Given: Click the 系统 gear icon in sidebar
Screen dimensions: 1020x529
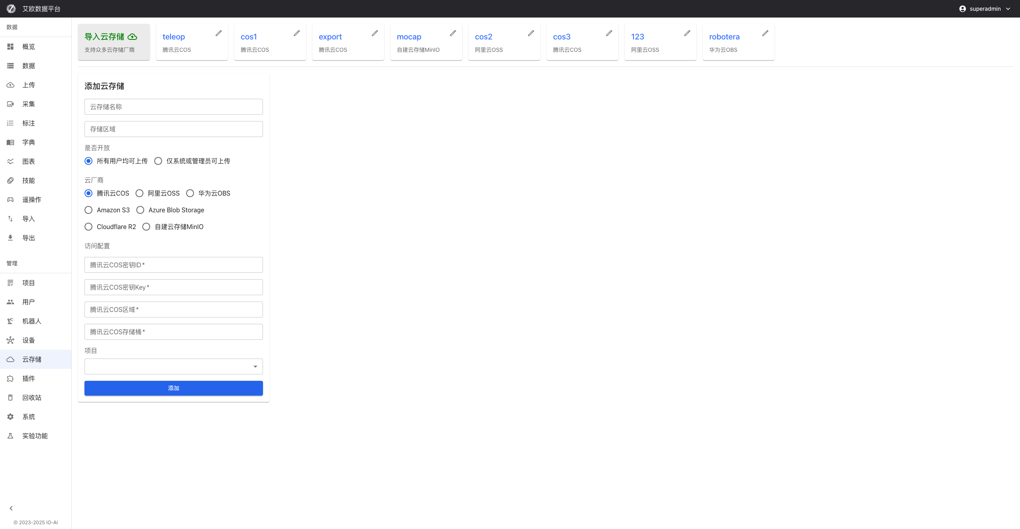Looking at the screenshot, I should 10,417.
